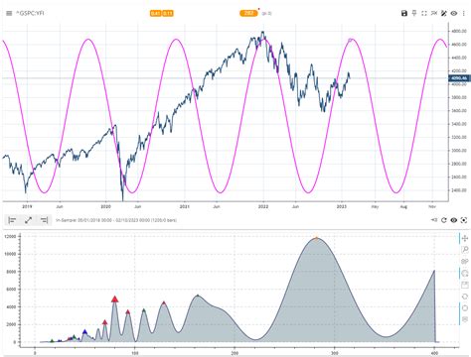
Task: Toggle fullscreen for the price chart
Action: point(424,13)
